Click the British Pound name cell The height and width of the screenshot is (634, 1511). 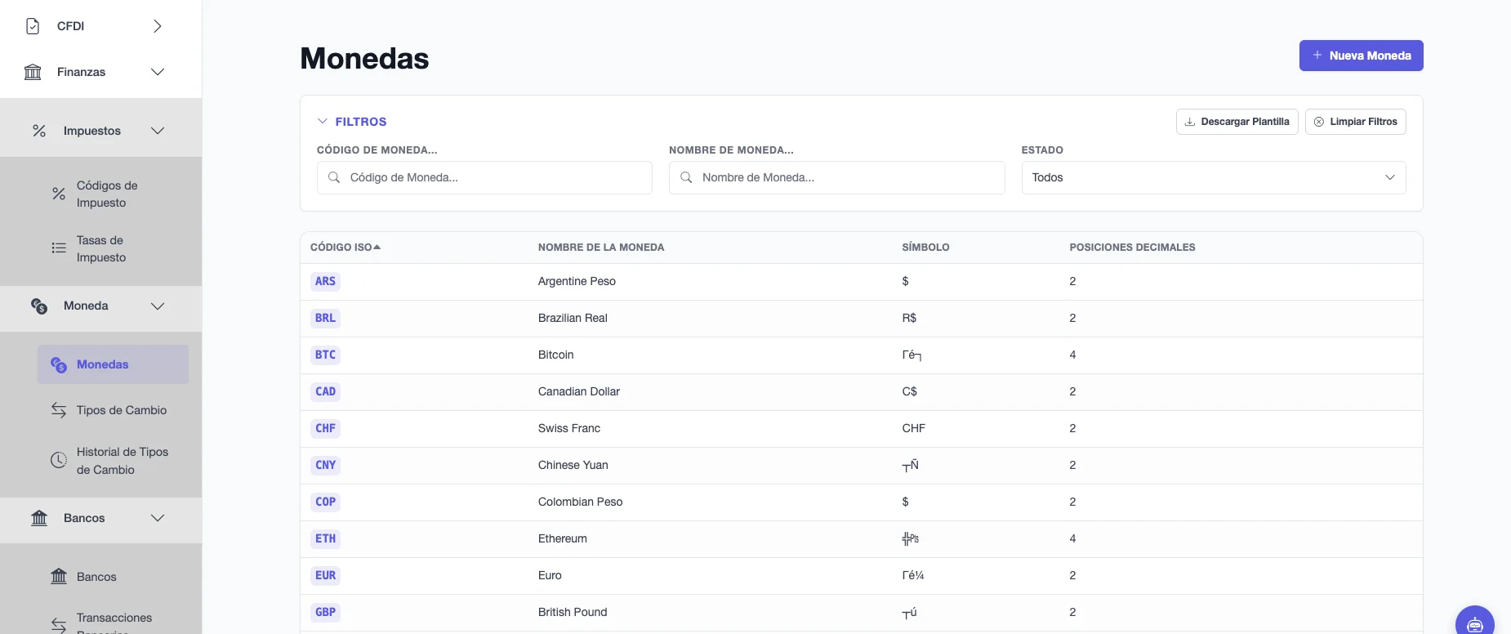573,612
